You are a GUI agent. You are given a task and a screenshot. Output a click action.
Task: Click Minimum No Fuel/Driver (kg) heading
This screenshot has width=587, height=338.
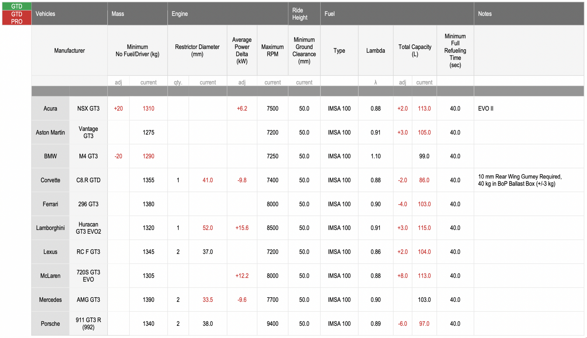coord(138,50)
